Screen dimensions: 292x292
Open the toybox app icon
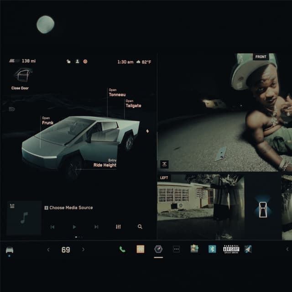[194, 249]
